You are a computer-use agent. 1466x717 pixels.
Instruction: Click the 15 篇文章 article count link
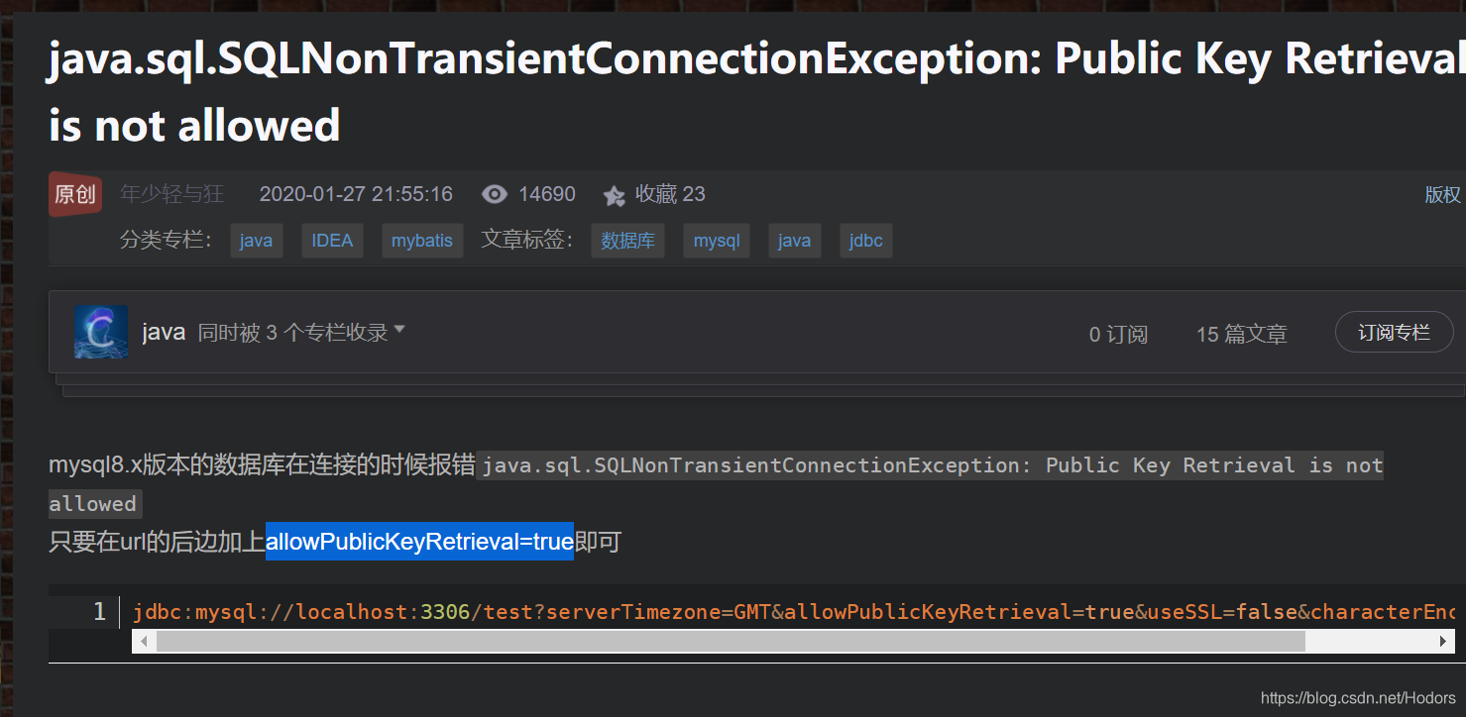(1242, 334)
